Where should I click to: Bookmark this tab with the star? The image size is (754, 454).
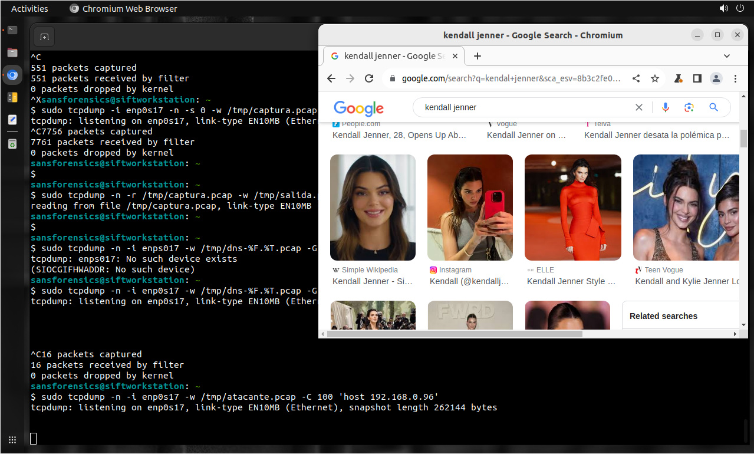655,78
